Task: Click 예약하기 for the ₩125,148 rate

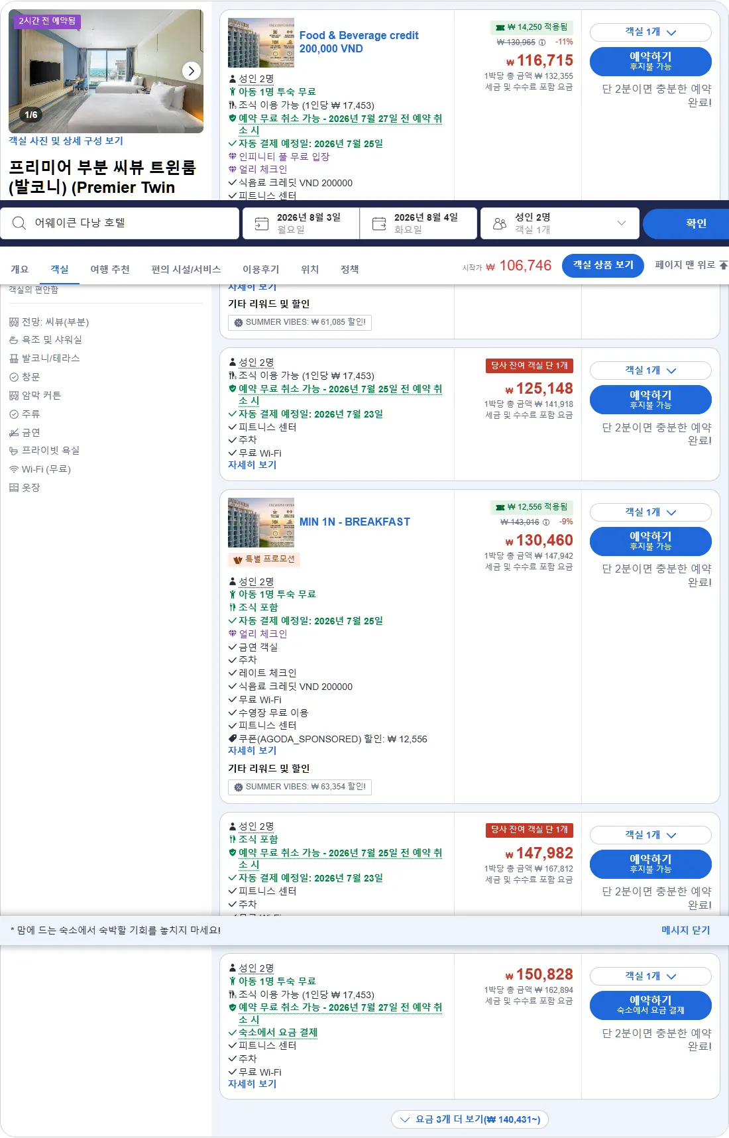Action: tap(650, 400)
